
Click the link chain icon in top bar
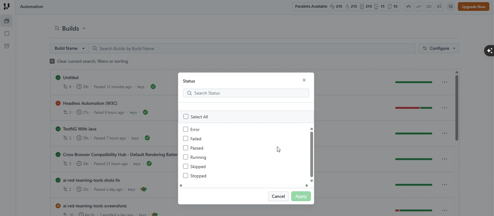429,6
